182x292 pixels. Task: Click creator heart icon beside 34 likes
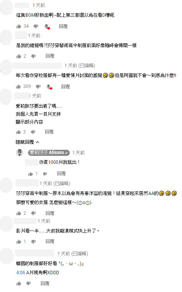(47, 27)
